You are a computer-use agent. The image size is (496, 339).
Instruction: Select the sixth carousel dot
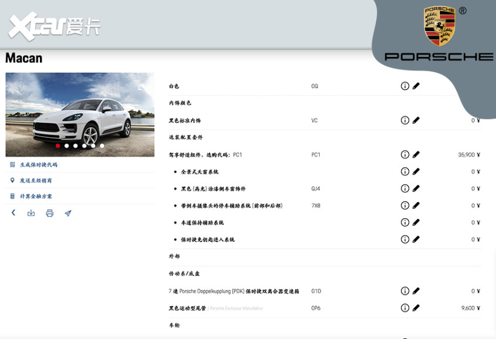102,146
